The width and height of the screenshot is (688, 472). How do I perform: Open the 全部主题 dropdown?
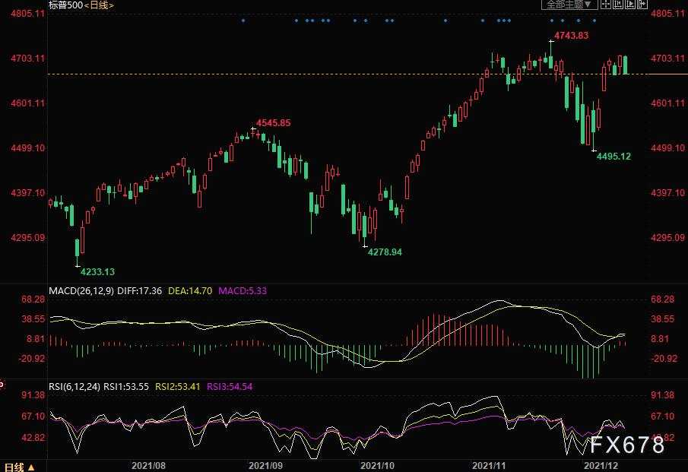[x=569, y=5]
